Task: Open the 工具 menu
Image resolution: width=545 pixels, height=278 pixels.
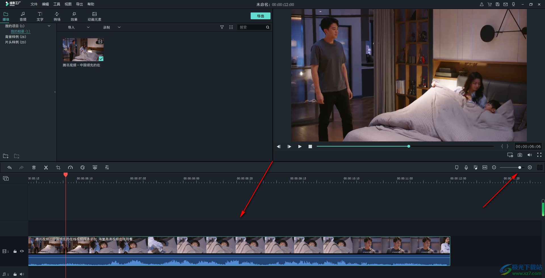Action: (x=57, y=4)
